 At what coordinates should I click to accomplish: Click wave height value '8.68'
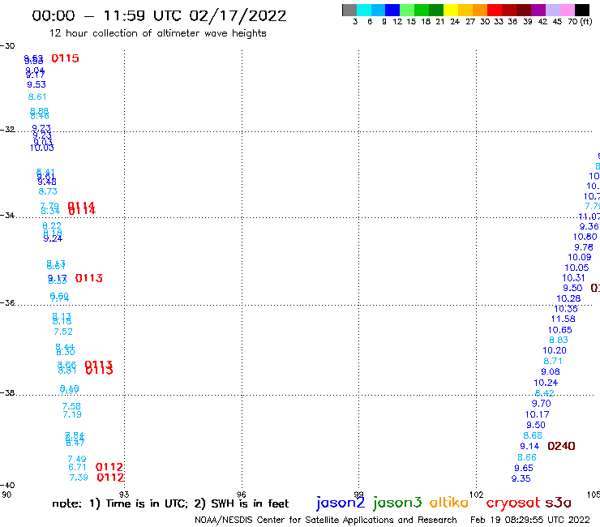point(533,435)
